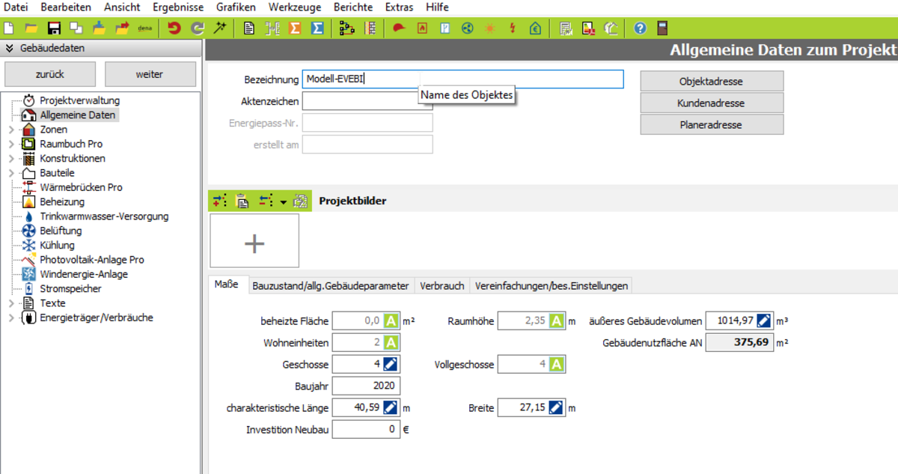This screenshot has width=898, height=474.
Task: Click the paste icon above Projektbilder
Action: click(x=242, y=201)
